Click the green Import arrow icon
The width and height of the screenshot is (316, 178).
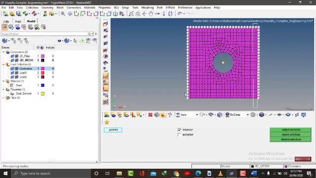[25, 14]
